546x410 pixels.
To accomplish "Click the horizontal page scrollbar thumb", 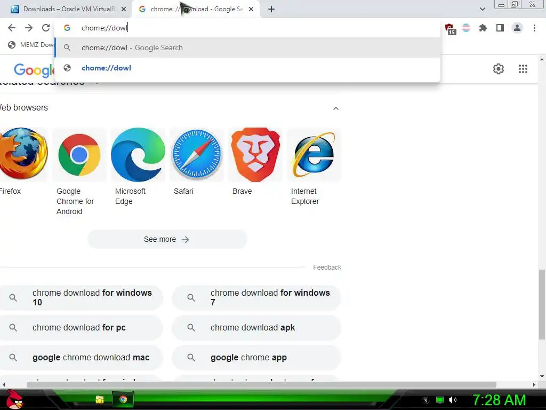I will (x=261, y=384).
